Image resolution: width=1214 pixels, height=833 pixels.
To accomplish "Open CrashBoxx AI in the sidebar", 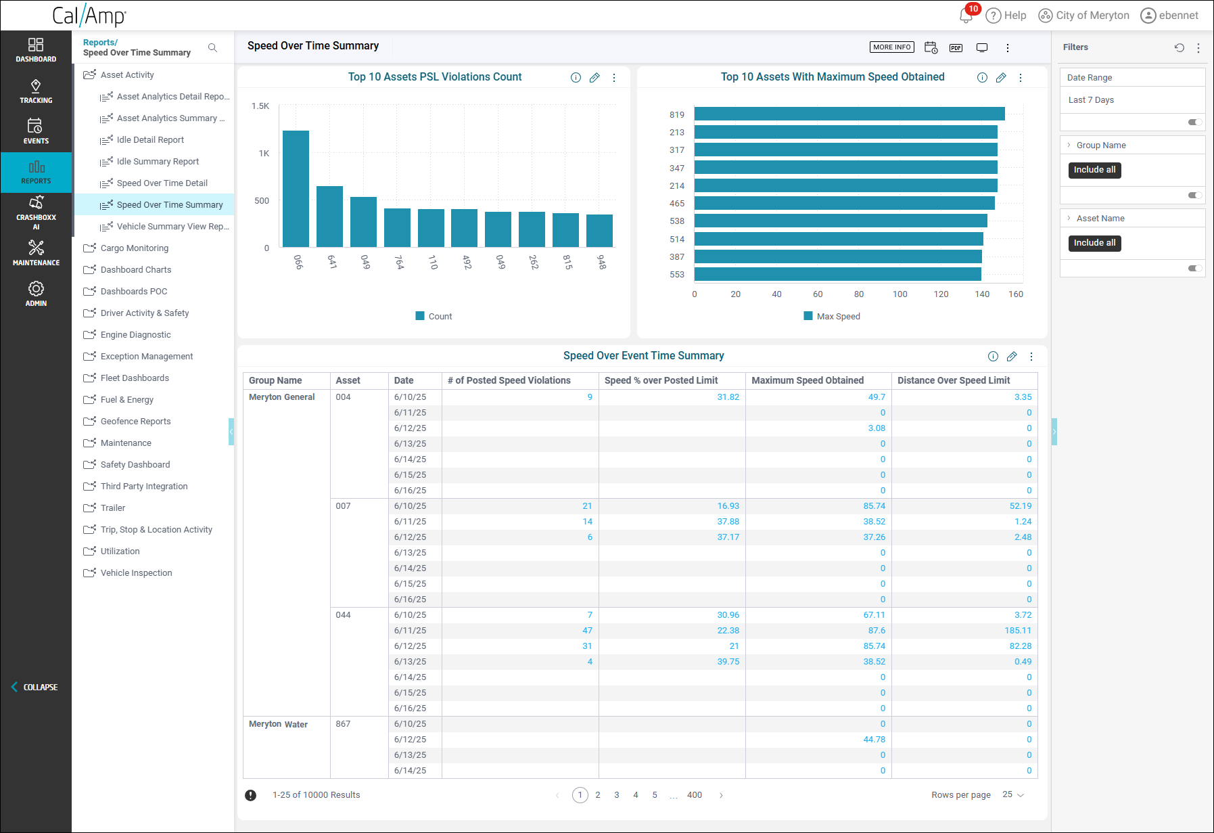I will pos(36,213).
